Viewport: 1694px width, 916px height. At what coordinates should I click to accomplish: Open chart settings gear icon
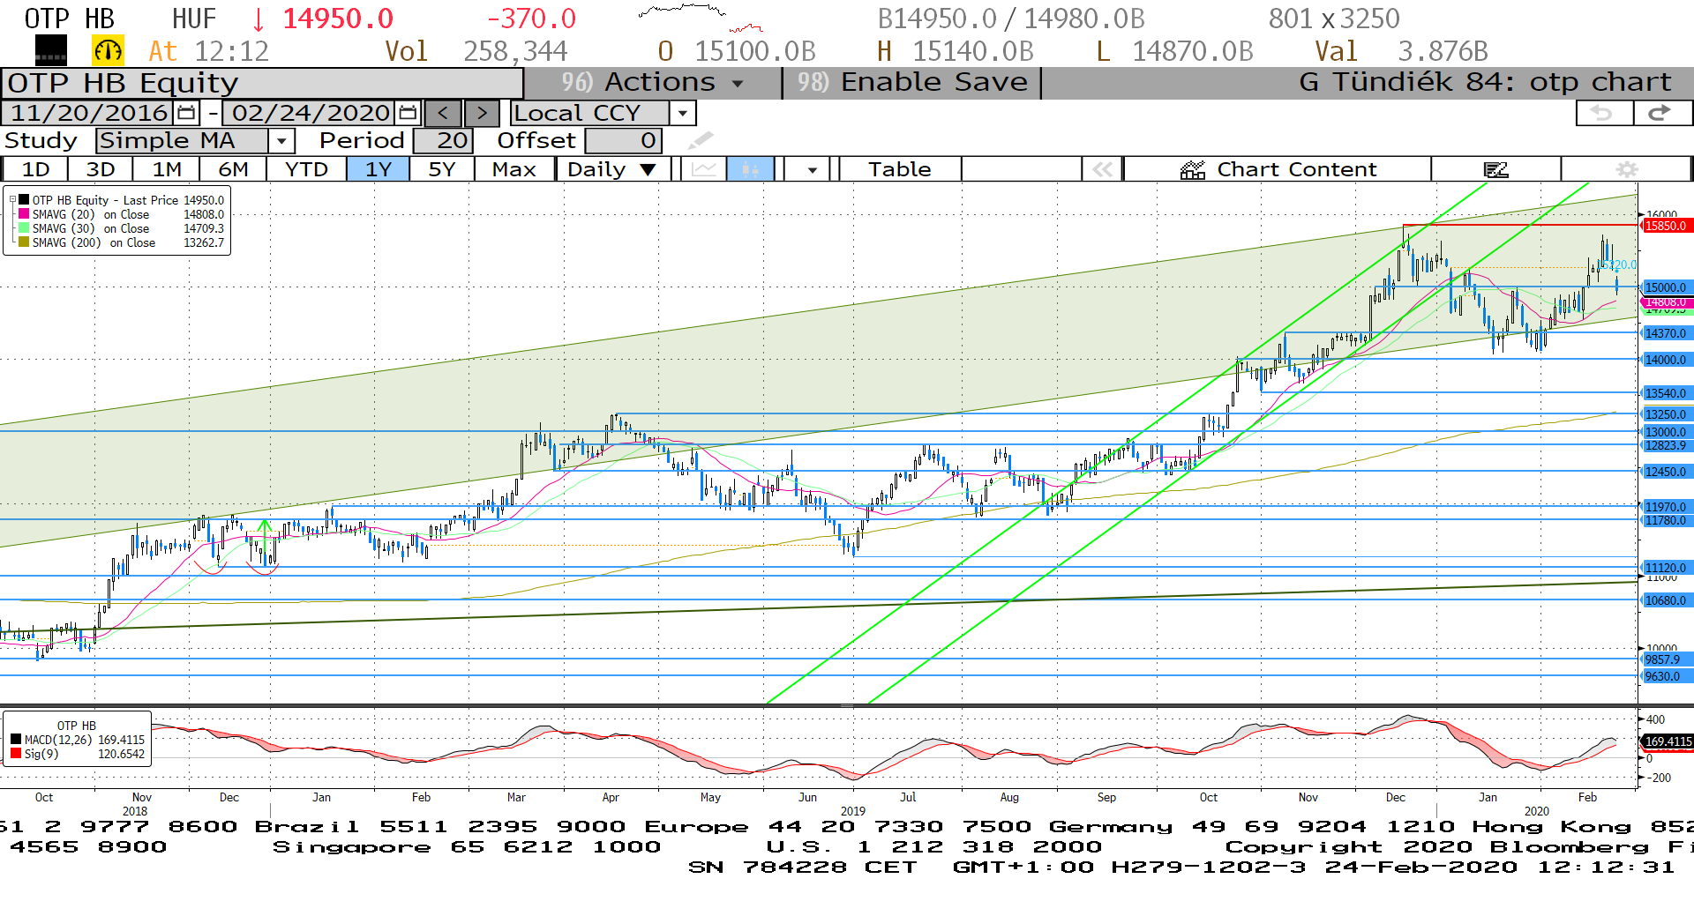[x=1626, y=169]
